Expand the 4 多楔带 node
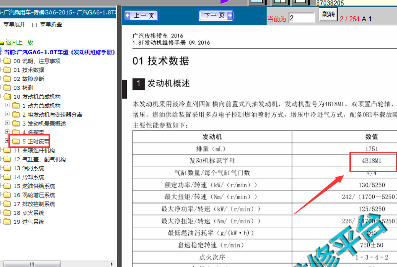 (x=7, y=132)
